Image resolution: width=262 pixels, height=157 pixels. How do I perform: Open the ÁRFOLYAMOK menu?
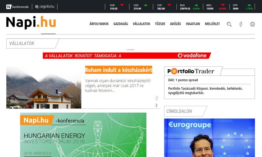[x=99, y=24]
